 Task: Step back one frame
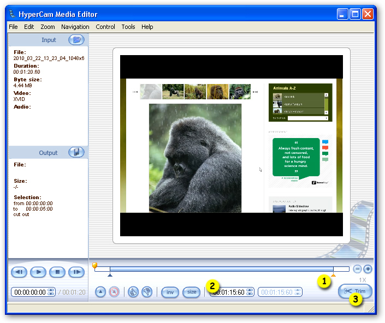click(19, 272)
